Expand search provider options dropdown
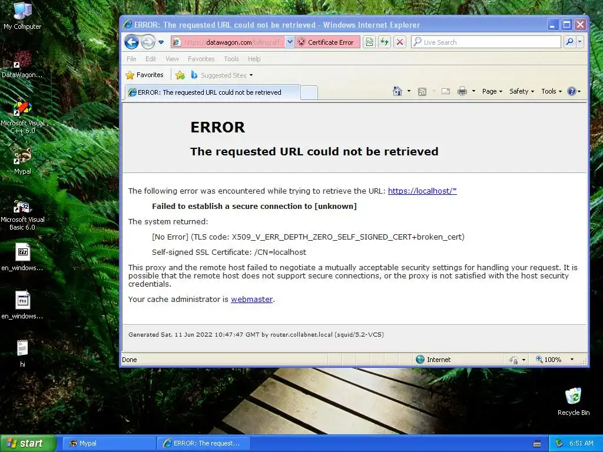 [x=579, y=42]
